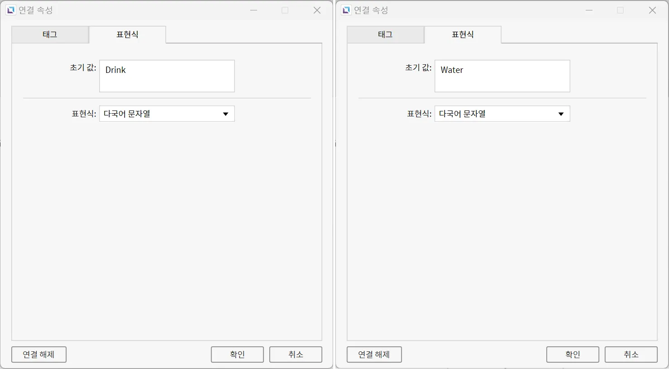Switch to 태그 tab in the Water dialog

(385, 34)
